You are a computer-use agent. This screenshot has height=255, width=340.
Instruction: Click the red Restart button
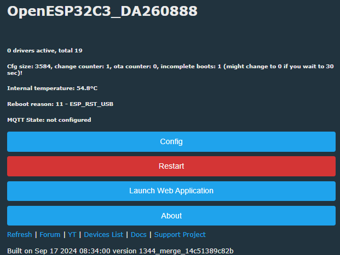click(171, 166)
